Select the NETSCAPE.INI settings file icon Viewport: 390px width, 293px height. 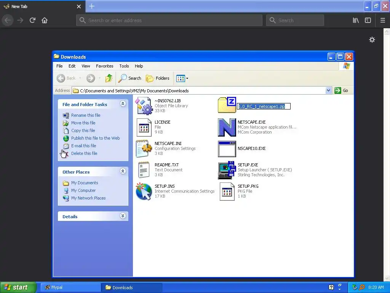(x=144, y=149)
